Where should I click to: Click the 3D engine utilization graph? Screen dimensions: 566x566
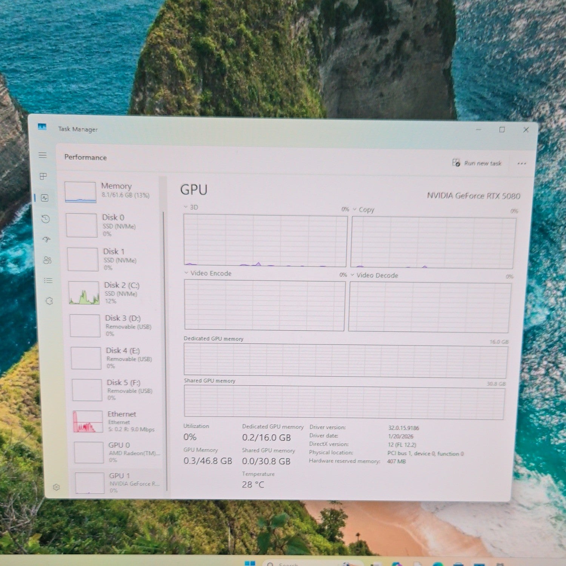[x=265, y=241]
